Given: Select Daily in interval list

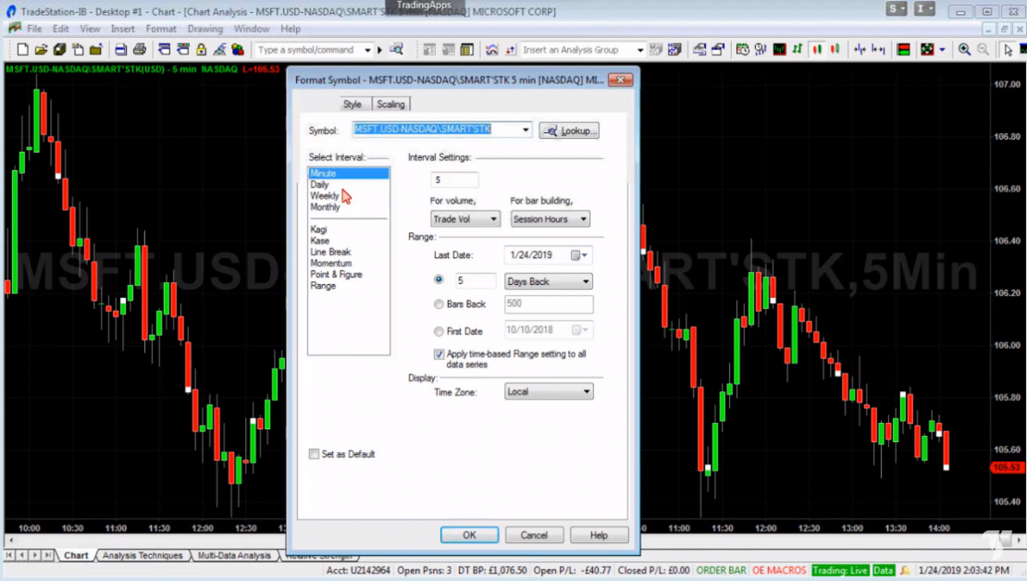Looking at the screenshot, I should 349,185.
